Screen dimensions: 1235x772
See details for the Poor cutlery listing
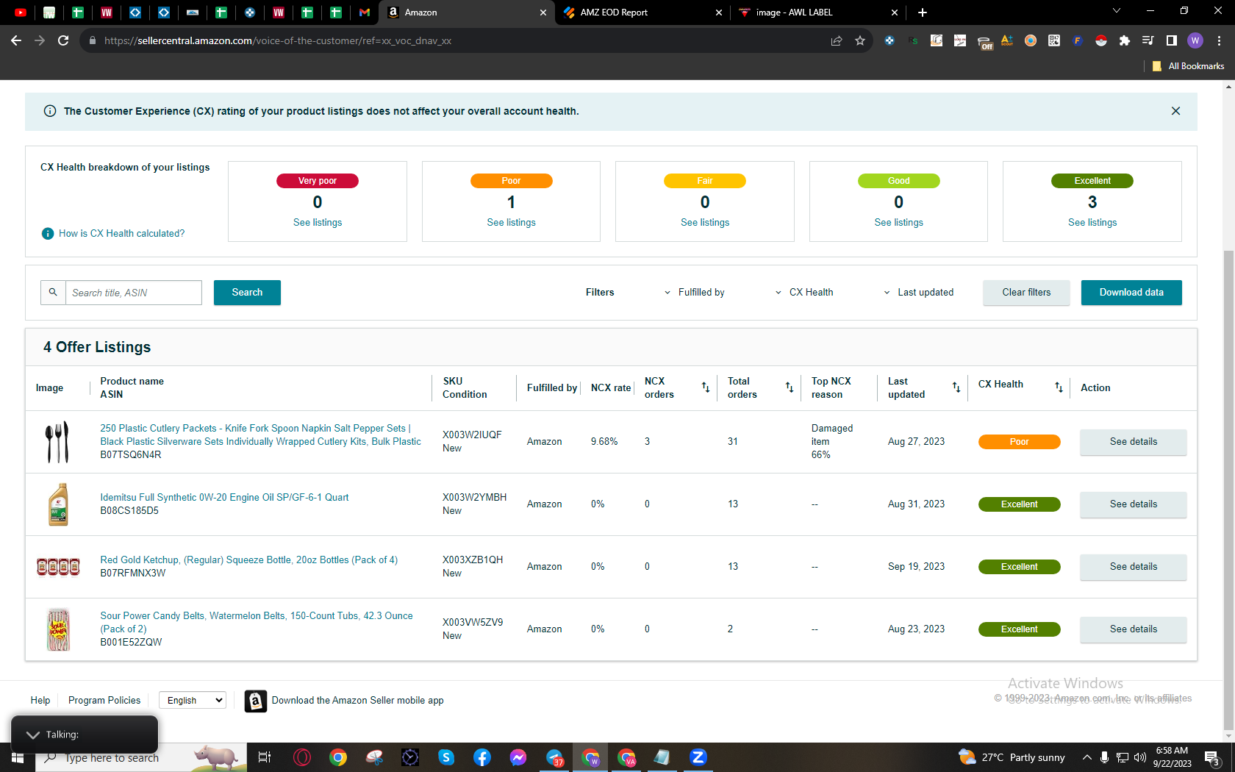click(x=1133, y=442)
